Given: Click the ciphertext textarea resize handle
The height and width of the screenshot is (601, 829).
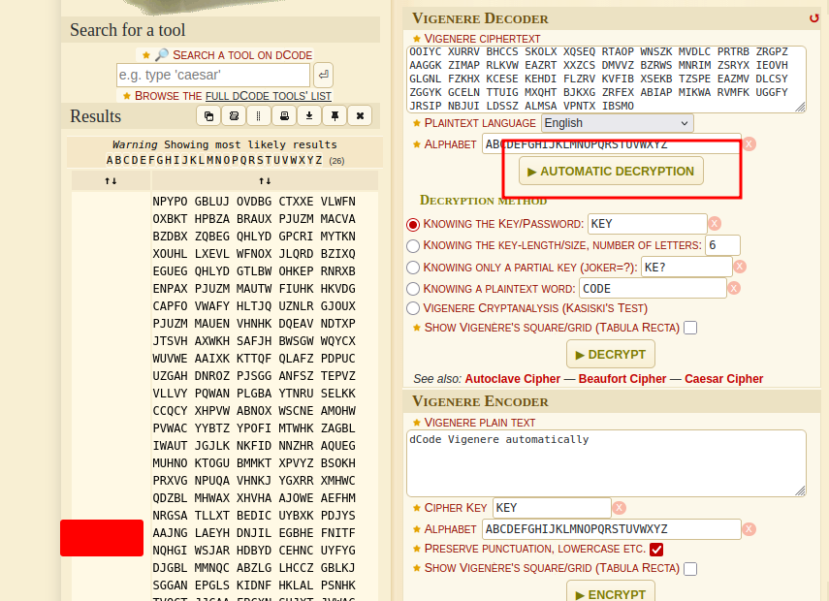Looking at the screenshot, I should click(x=800, y=107).
